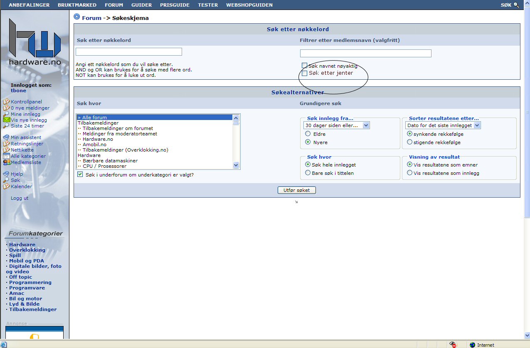Select Alle forum in the forum list
Viewport: 530px width, 348px height.
[x=155, y=118]
